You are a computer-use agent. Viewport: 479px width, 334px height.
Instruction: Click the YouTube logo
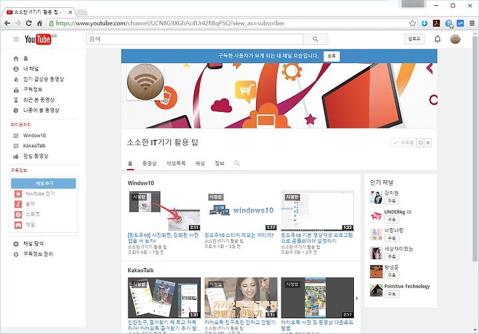click(x=38, y=39)
